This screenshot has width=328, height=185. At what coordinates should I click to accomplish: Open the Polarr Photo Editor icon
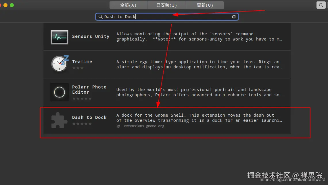click(x=60, y=92)
